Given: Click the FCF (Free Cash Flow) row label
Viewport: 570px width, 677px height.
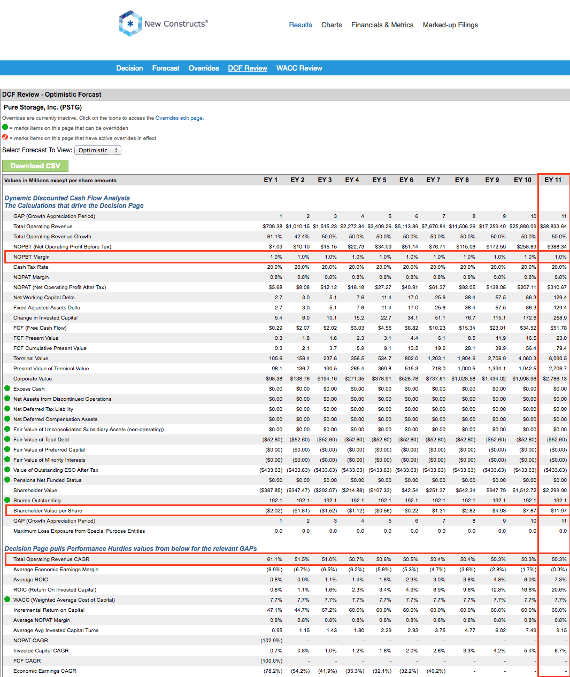Looking at the screenshot, I should click(40, 328).
